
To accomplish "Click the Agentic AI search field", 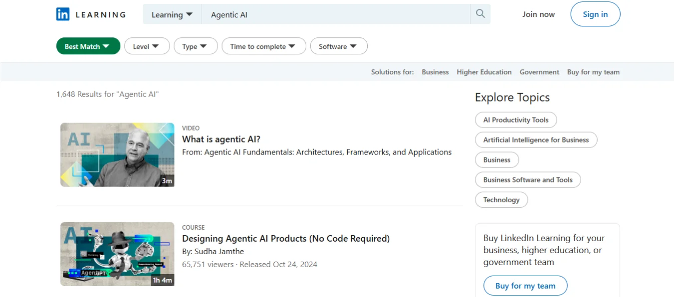I will click(x=336, y=14).
